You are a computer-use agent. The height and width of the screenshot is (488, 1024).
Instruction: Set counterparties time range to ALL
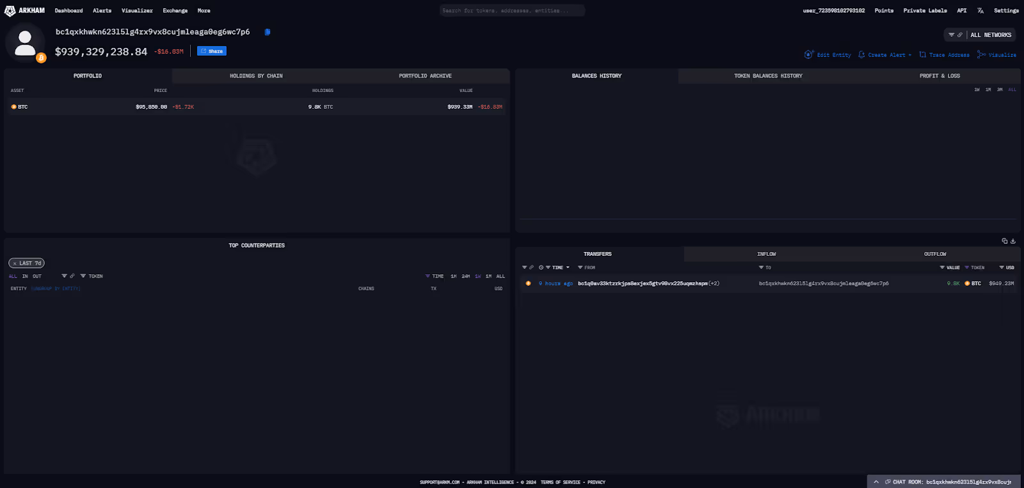pyautogui.click(x=500, y=276)
